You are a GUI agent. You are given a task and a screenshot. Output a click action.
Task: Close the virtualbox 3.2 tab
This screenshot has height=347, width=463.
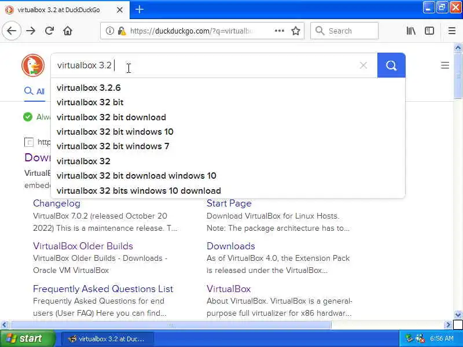120,10
